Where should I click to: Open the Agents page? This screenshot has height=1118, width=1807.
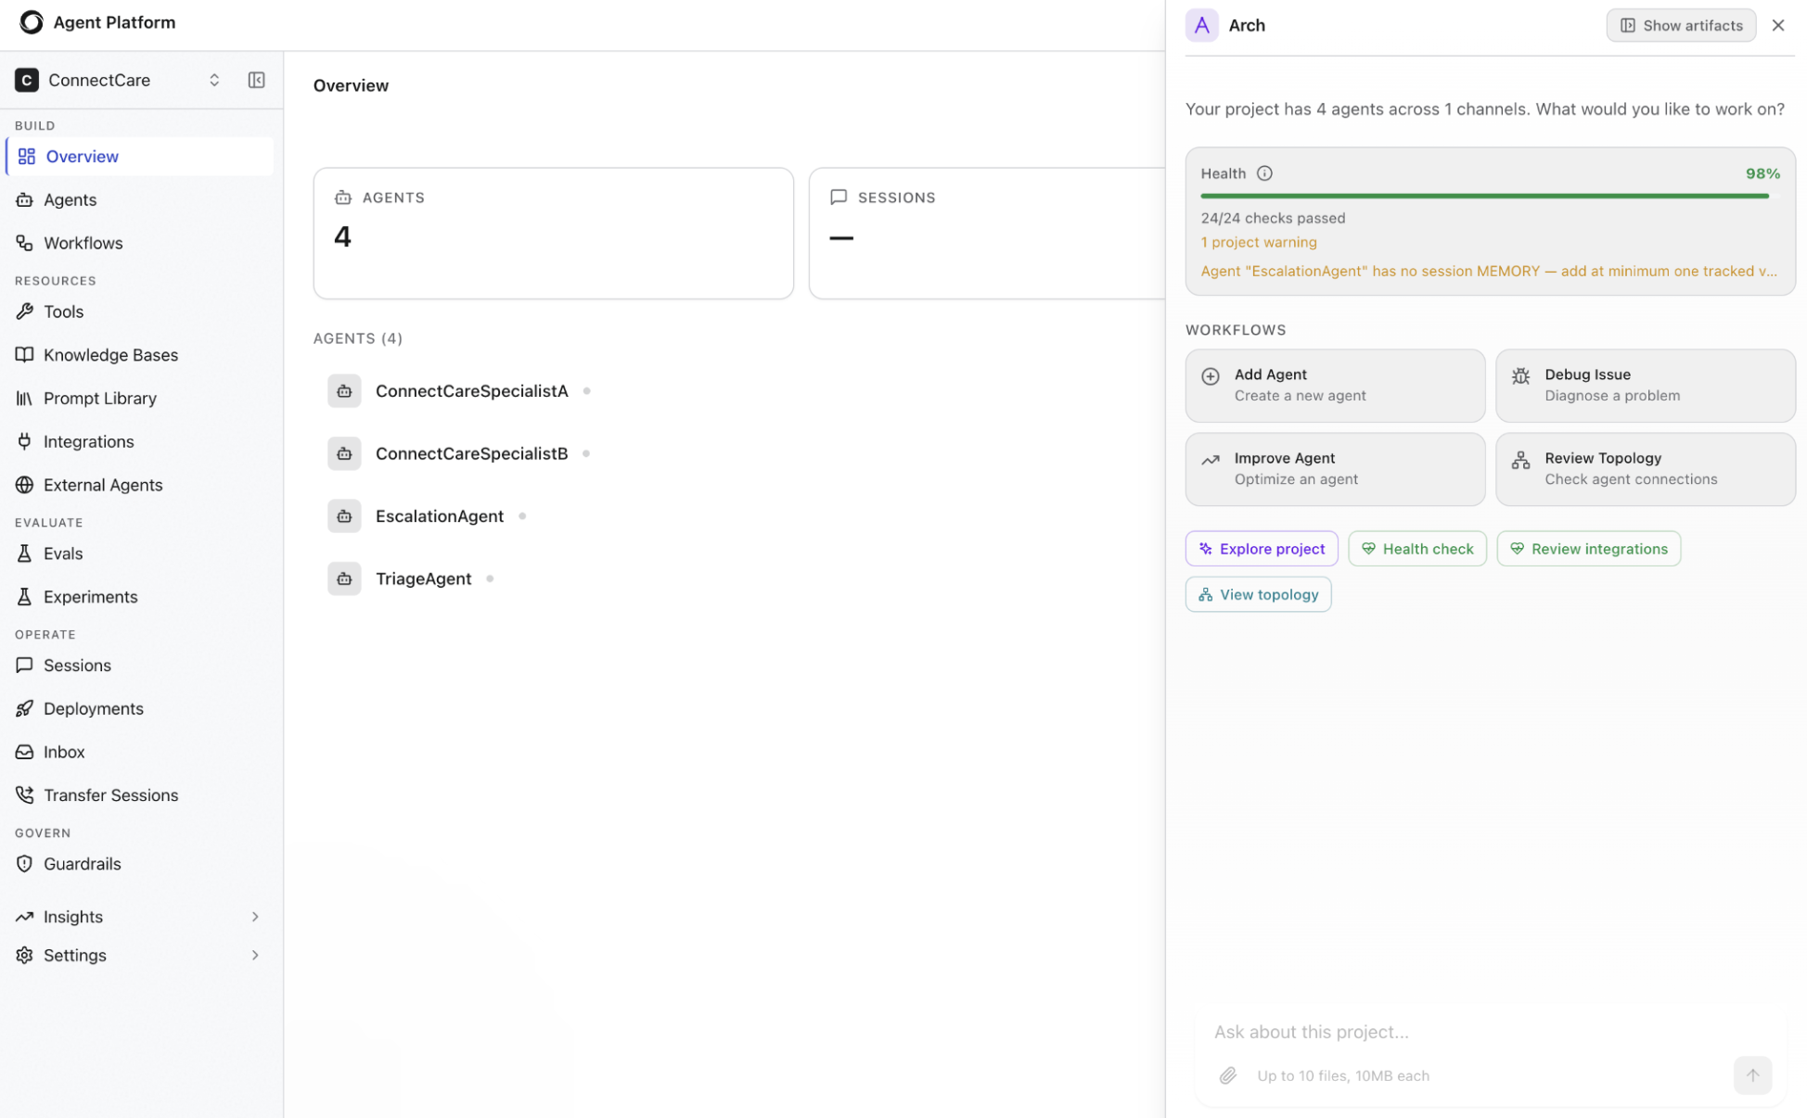coord(140,199)
